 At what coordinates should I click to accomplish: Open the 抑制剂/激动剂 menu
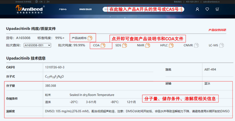tap(86, 9)
